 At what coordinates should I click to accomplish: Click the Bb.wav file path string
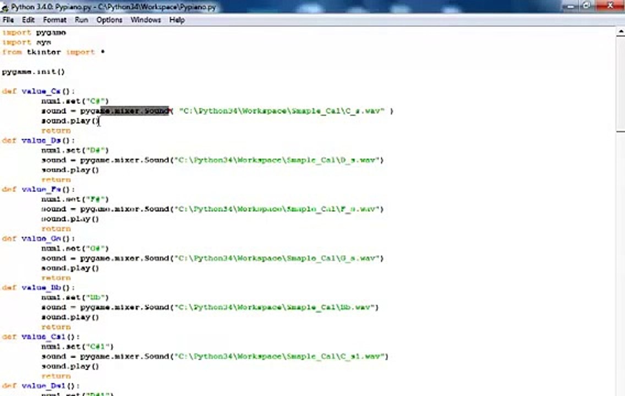tap(274, 307)
